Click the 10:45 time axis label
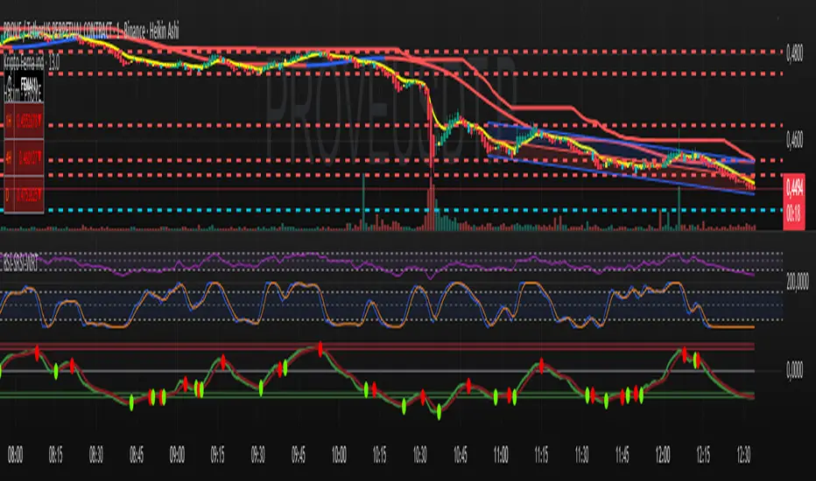This screenshot has height=481, width=816. click(460, 456)
